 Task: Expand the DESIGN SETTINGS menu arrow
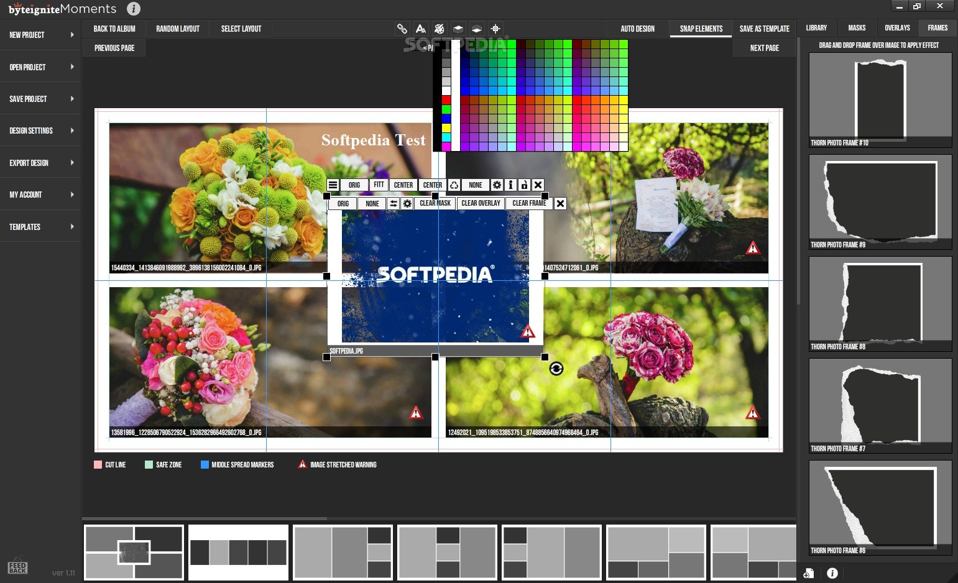72,131
